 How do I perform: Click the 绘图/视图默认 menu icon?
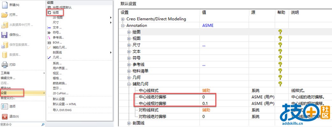(x=49, y=8)
